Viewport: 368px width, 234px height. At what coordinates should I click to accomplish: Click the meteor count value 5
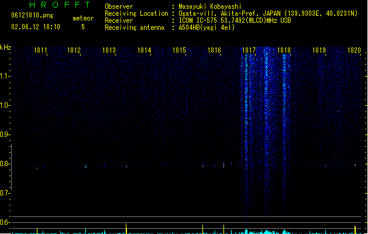83,27
